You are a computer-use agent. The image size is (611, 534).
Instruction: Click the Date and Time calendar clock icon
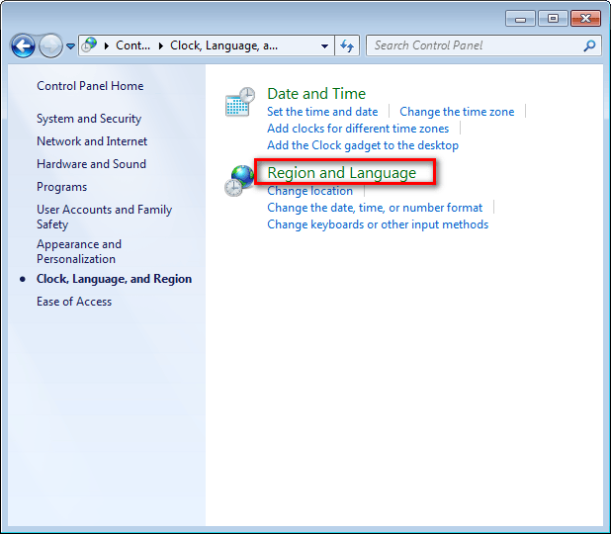240,102
